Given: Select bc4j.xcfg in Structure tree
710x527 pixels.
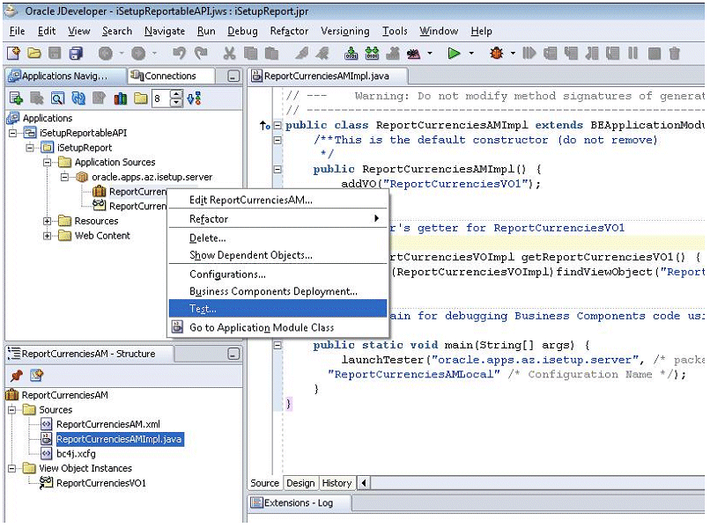Looking at the screenshot, I should click(x=76, y=453).
